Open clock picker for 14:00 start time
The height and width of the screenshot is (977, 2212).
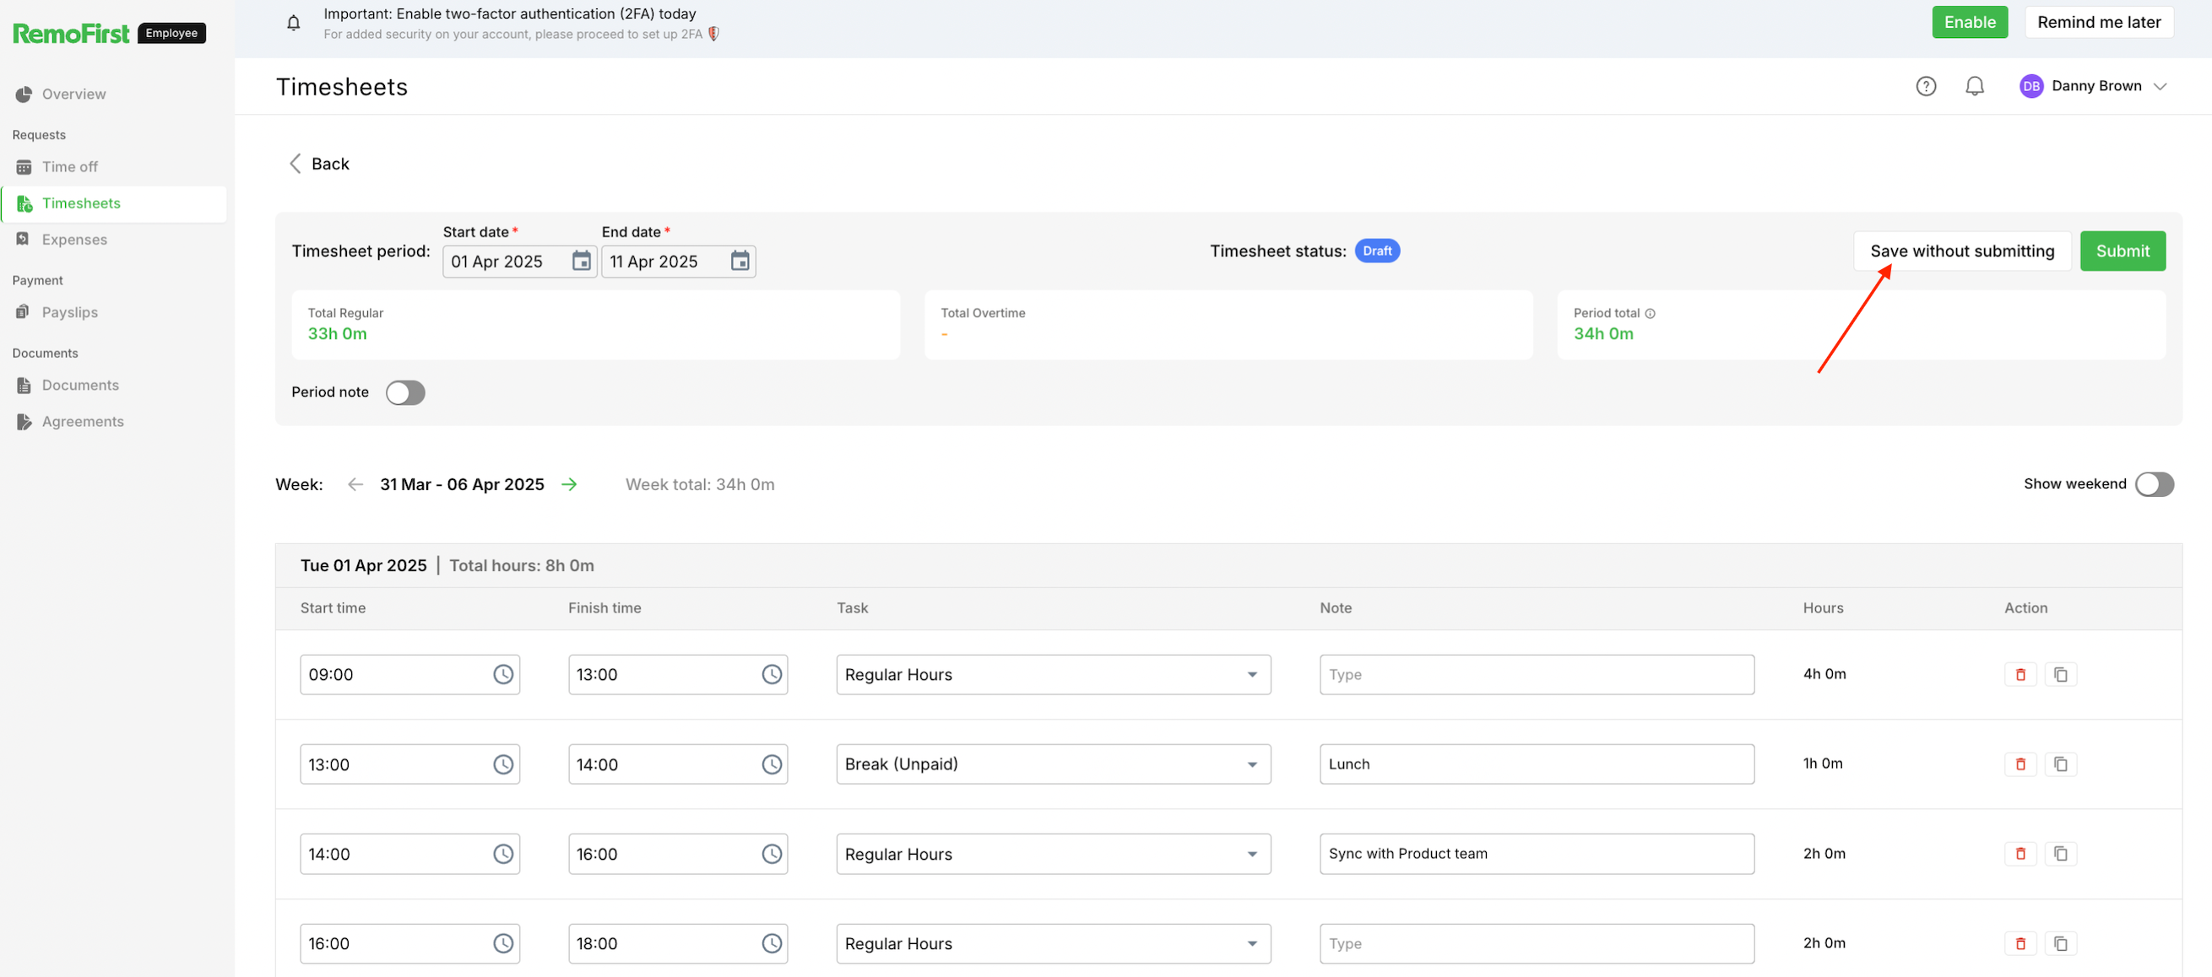[x=503, y=855]
